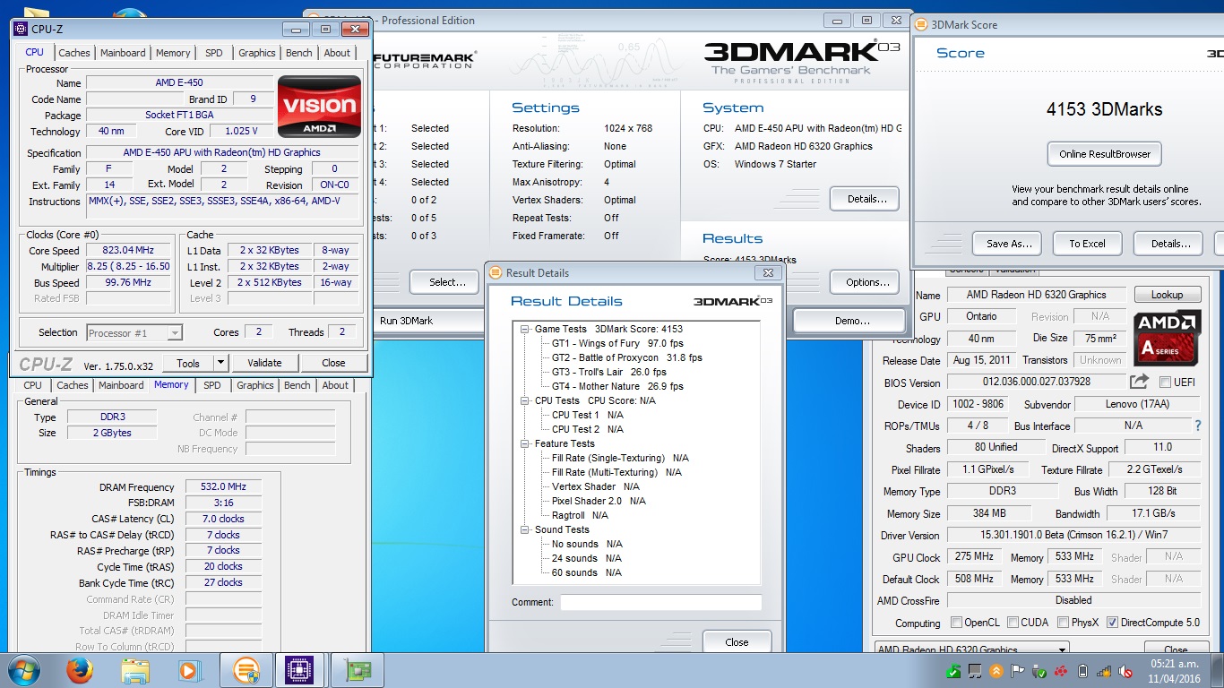The width and height of the screenshot is (1224, 688).
Task: Open the 3DMark taskbar icon
Action: (x=246, y=669)
